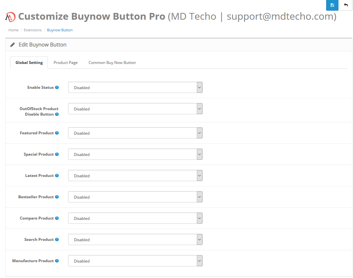The image size is (353, 278).
Task: Click the MD Techo logo icon
Action: (10, 17)
